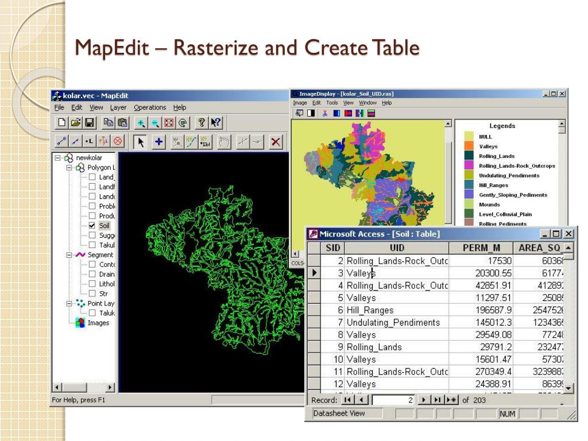Click the red X delete tool

click(x=276, y=142)
